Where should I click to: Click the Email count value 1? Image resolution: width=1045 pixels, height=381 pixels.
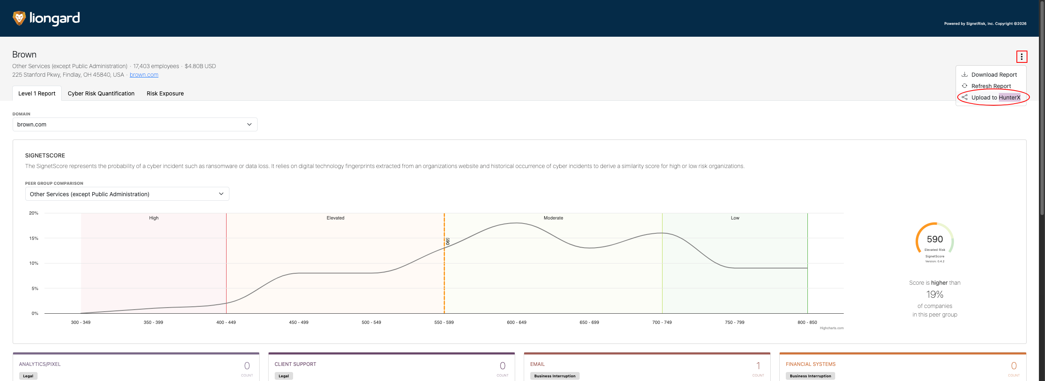(x=758, y=366)
